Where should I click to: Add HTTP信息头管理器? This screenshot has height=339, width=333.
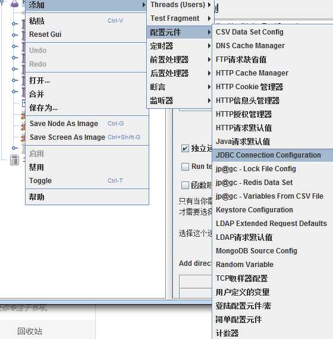[273, 101]
